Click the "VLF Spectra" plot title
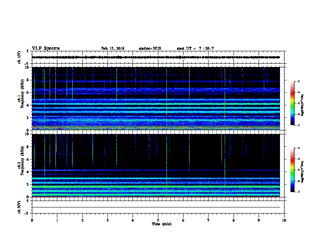 [46, 48]
